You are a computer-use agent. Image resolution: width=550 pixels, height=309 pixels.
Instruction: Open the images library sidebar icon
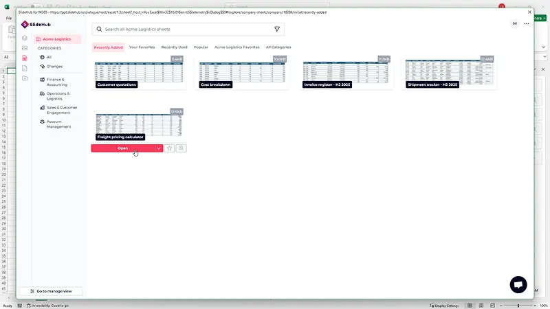coord(25,48)
